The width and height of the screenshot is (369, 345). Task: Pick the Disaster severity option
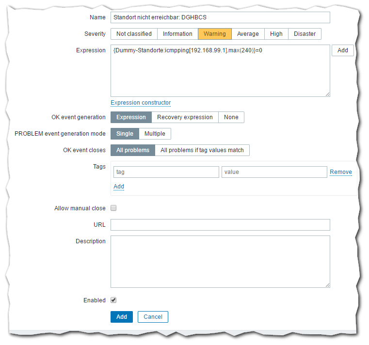[x=305, y=34]
